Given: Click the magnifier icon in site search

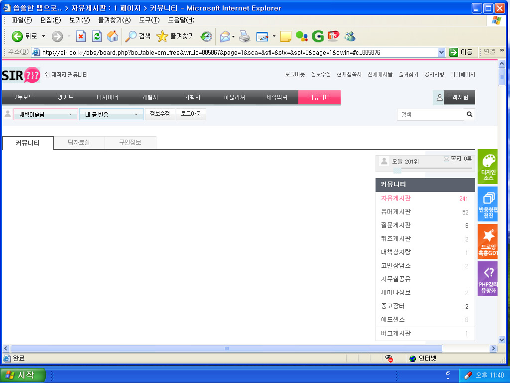Looking at the screenshot, I should click(x=469, y=114).
